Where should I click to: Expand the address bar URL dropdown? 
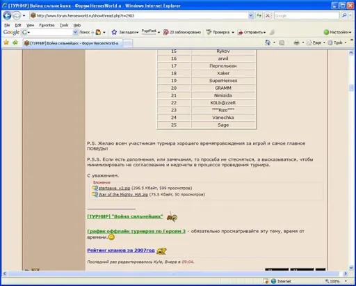(x=250, y=15)
